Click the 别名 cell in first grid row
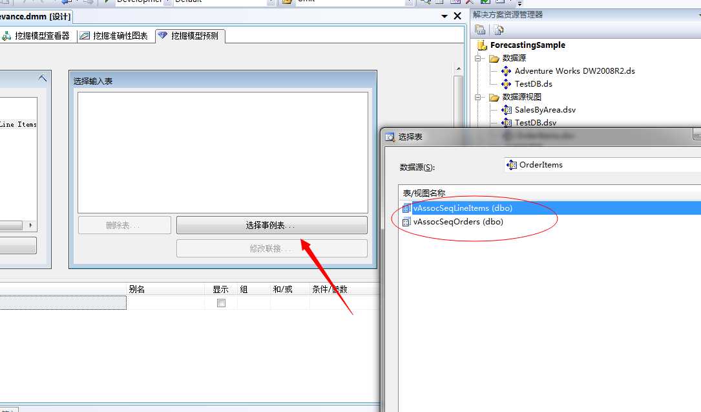This screenshot has height=412, width=701. click(x=165, y=303)
